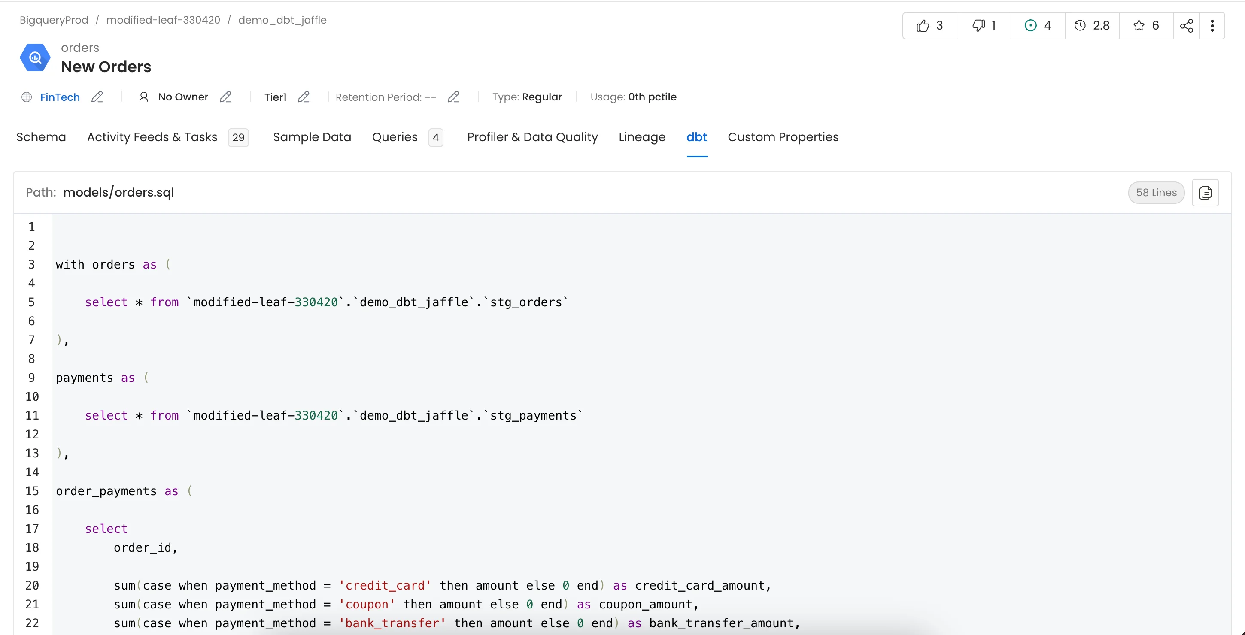Click the star/bookmark icon
The image size is (1245, 635).
(x=1139, y=24)
